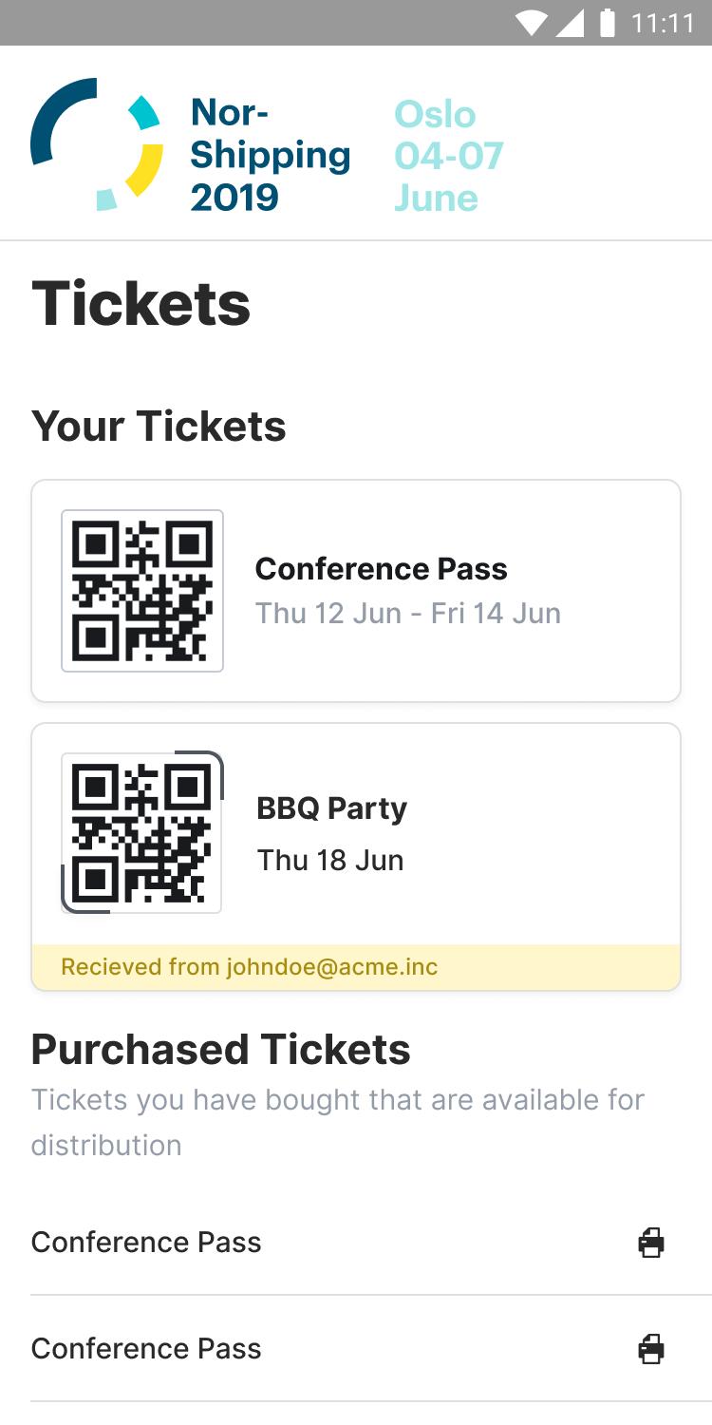Select first Conference Pass under Purchased Tickets
Viewport: 712px width, 1425px height.
[x=146, y=1243]
